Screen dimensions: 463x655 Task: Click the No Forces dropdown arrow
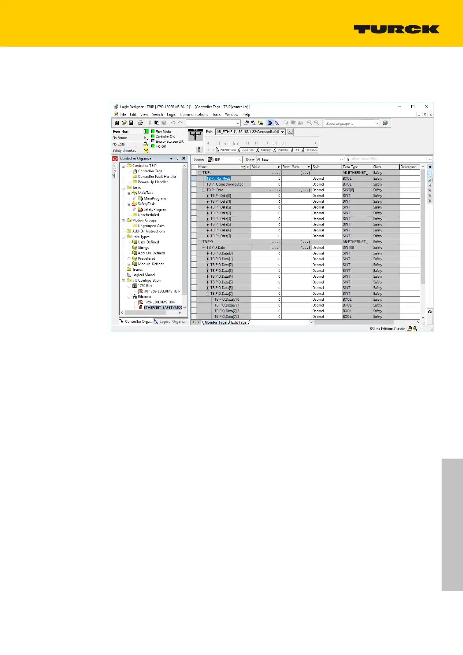146,138
